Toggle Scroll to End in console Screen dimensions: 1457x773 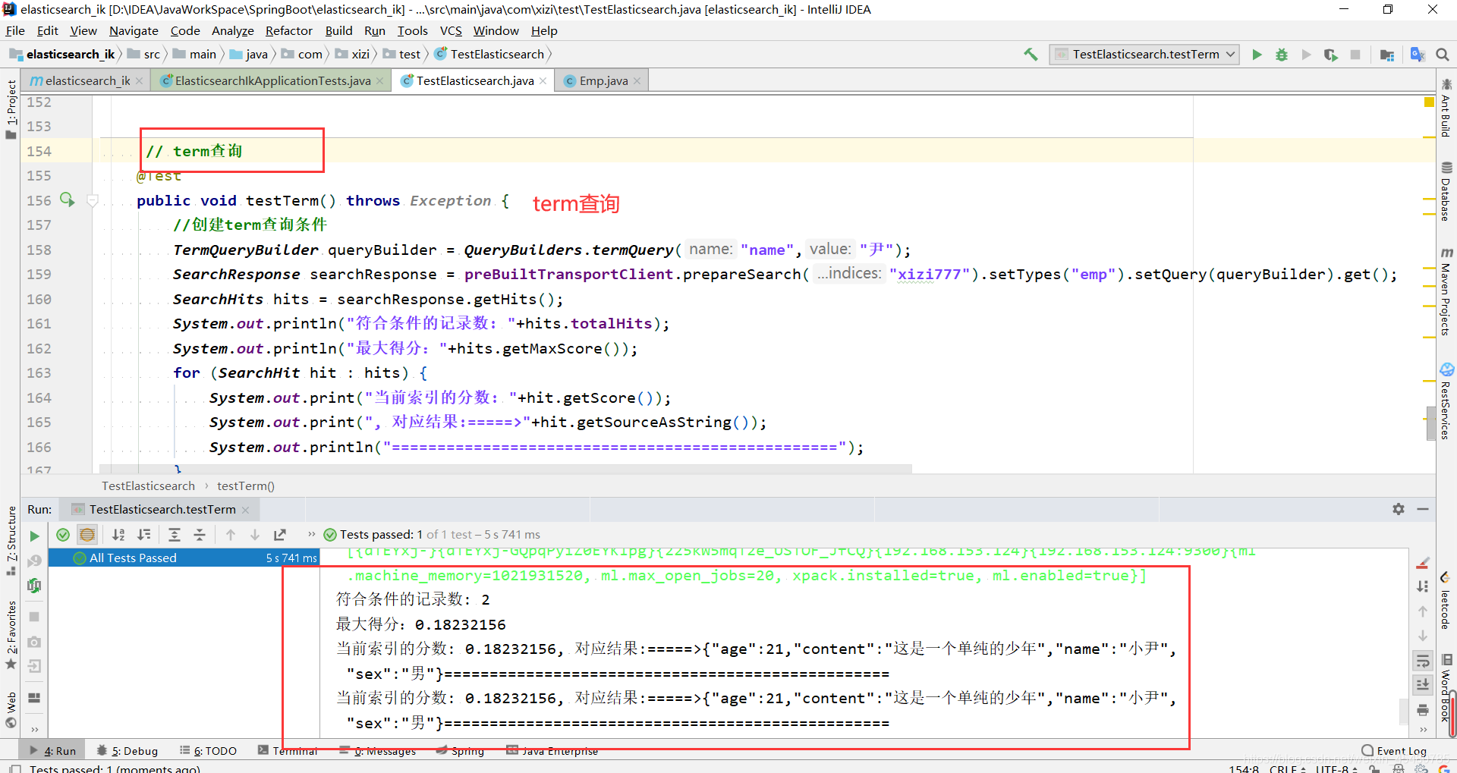(1423, 685)
